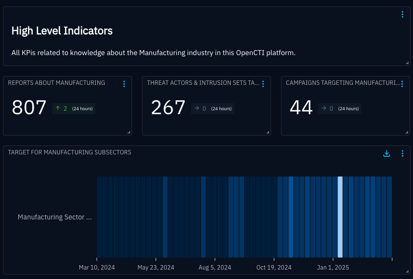Click the green up-arrow trend icon beside 807
Image resolution: width=413 pixels, height=279 pixels.
click(58, 108)
